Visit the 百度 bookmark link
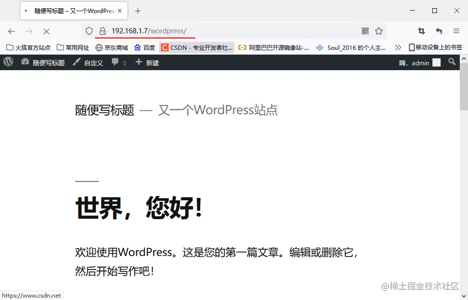This screenshot has height=300, width=468. (x=145, y=47)
